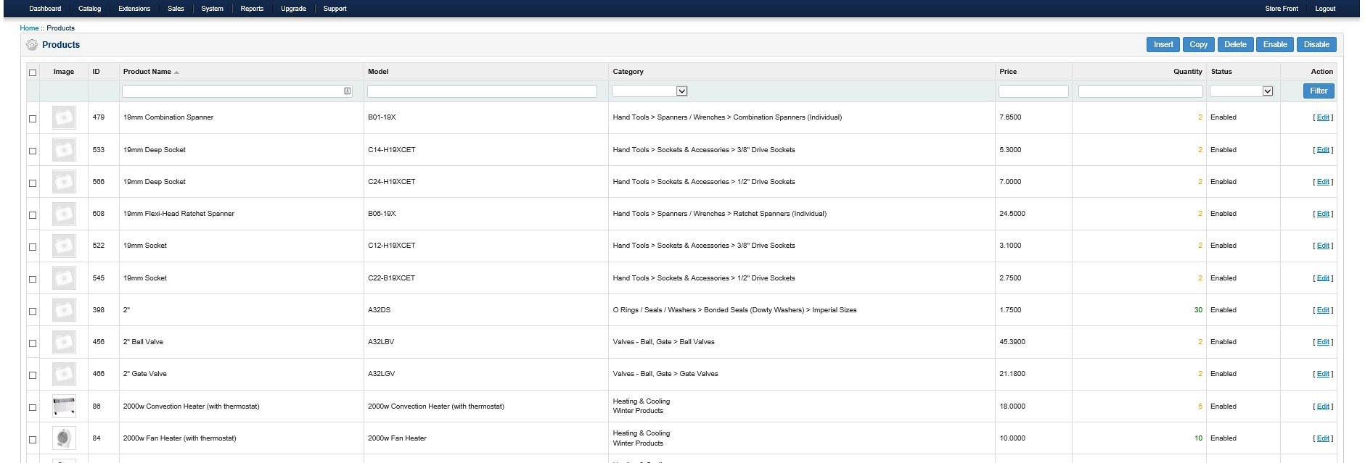This screenshot has width=1365, height=463.
Task: Click the blue Filter button
Action: pos(1318,91)
